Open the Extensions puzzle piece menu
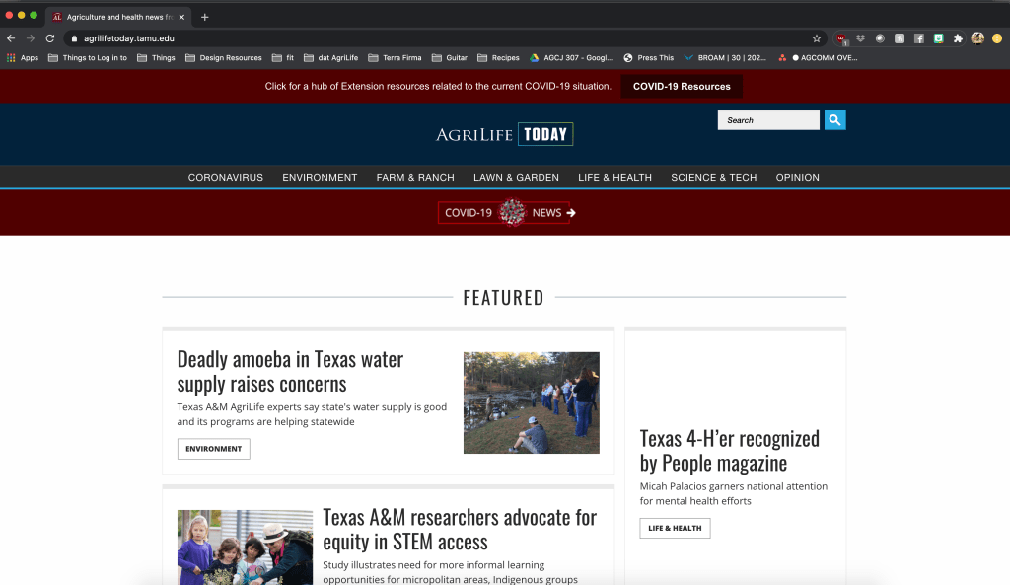This screenshot has width=1010, height=585. [957, 38]
